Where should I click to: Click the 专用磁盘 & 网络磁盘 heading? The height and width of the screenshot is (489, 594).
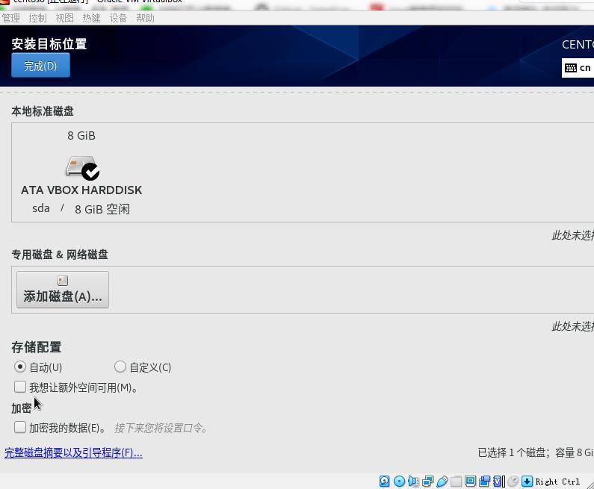[60, 255]
